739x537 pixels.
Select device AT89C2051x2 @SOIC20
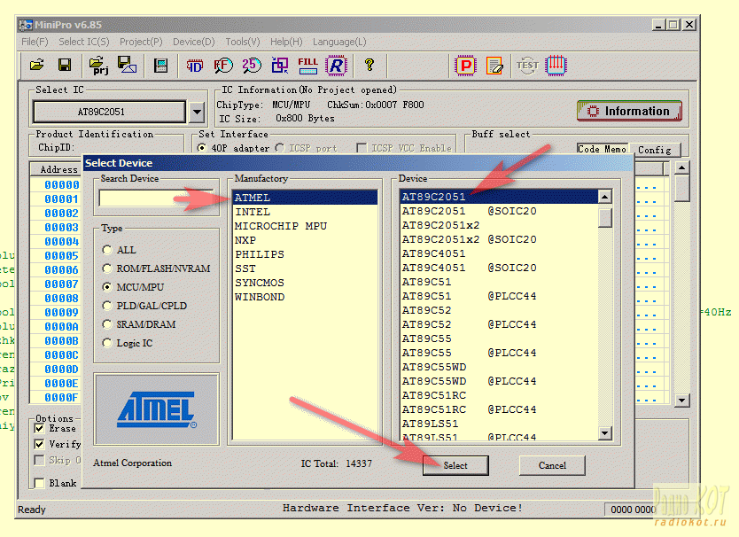point(499,239)
